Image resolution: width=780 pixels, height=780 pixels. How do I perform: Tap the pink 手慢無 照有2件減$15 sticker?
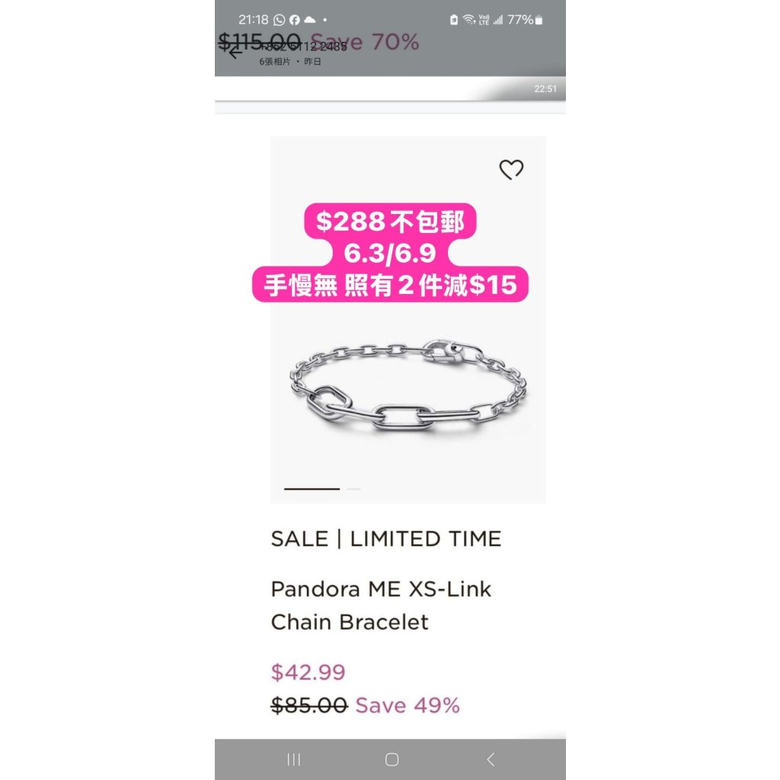[x=390, y=285]
